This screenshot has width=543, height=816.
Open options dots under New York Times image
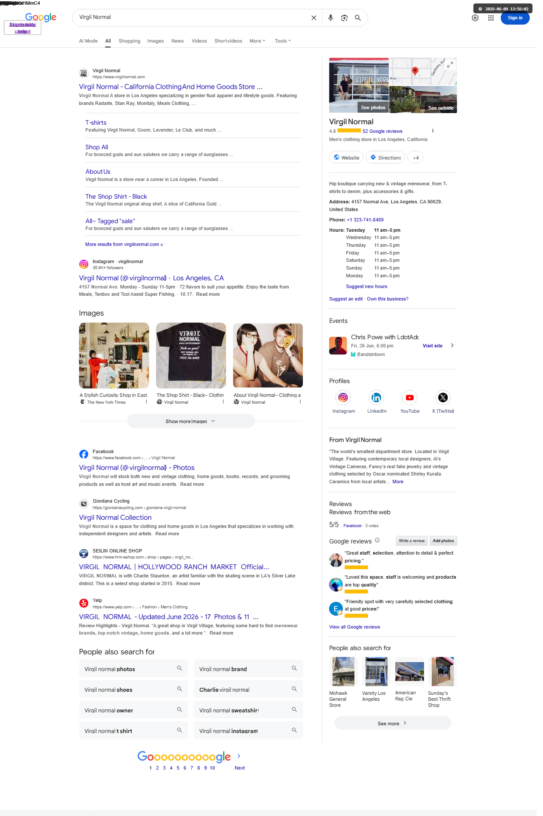(x=146, y=402)
